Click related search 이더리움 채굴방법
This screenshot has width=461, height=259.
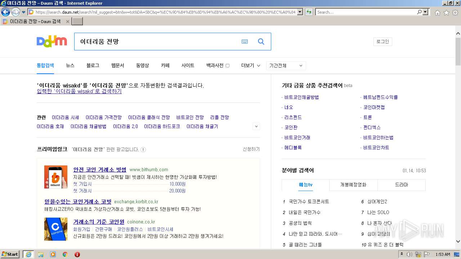(x=89, y=127)
